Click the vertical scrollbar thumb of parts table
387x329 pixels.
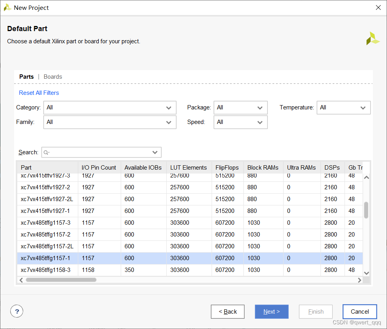click(x=366, y=210)
